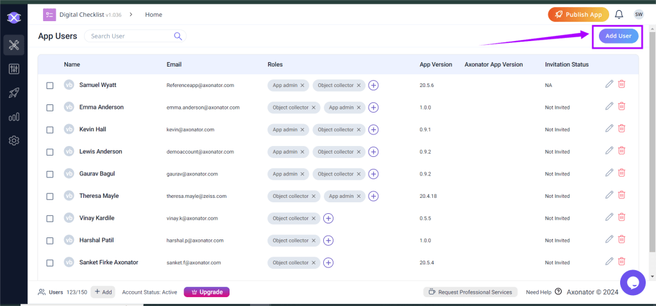Open the SW user profile menu
Screen dimensions: 656x306
[638, 14]
